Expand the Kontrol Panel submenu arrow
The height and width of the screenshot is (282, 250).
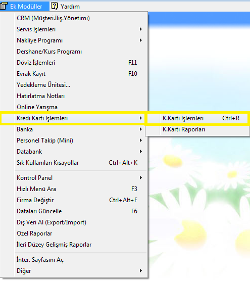tap(141, 178)
